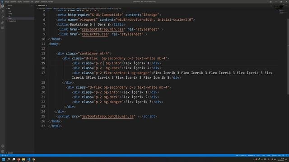Open File Explorer from the taskbar
The width and height of the screenshot is (289, 162).
point(23,159)
